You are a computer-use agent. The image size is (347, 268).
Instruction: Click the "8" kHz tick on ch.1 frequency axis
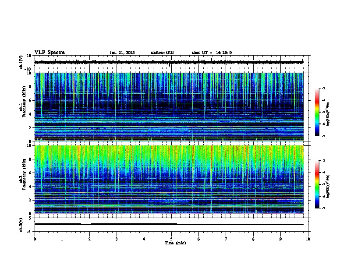point(31,87)
